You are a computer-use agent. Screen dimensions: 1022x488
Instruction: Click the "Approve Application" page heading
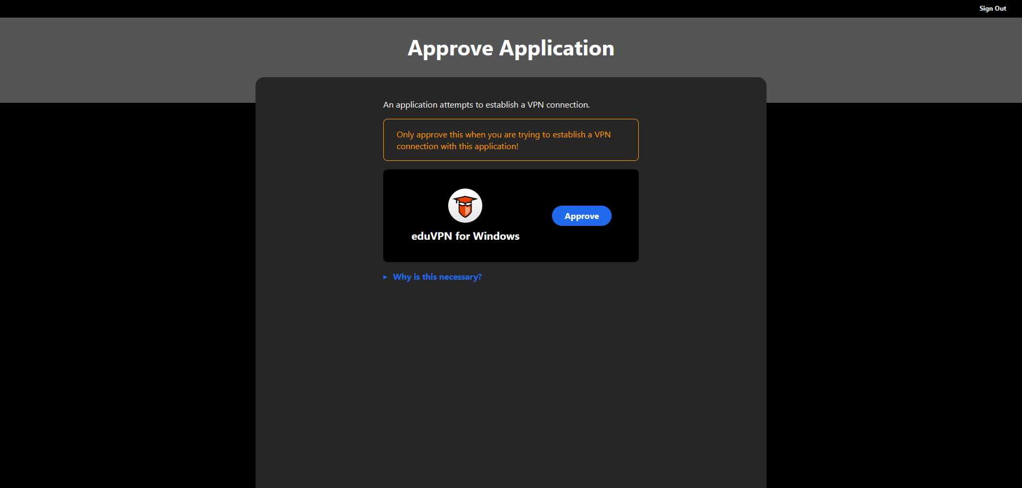pyautogui.click(x=510, y=48)
